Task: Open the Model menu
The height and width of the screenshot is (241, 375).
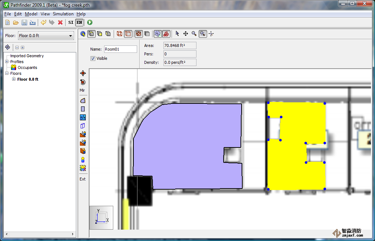Action: click(31, 14)
